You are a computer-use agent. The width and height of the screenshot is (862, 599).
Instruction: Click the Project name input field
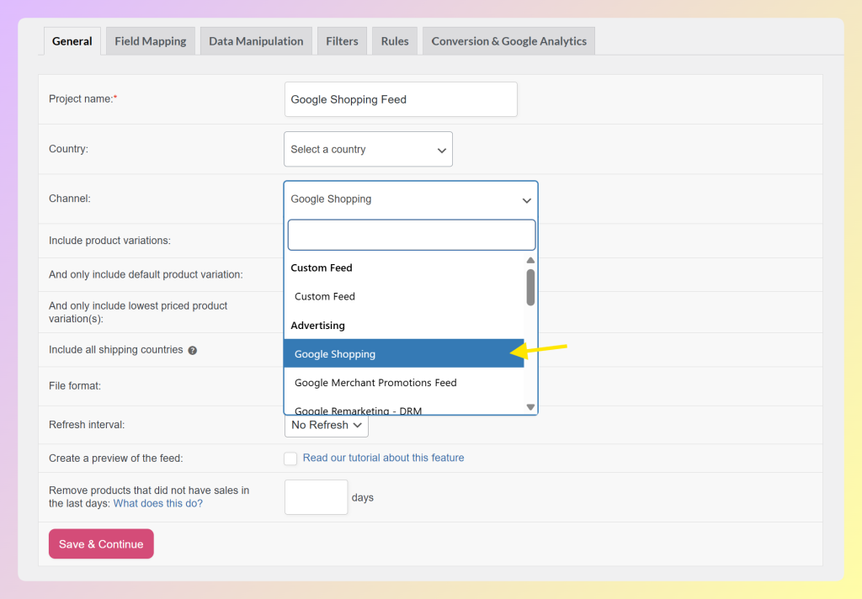[401, 99]
